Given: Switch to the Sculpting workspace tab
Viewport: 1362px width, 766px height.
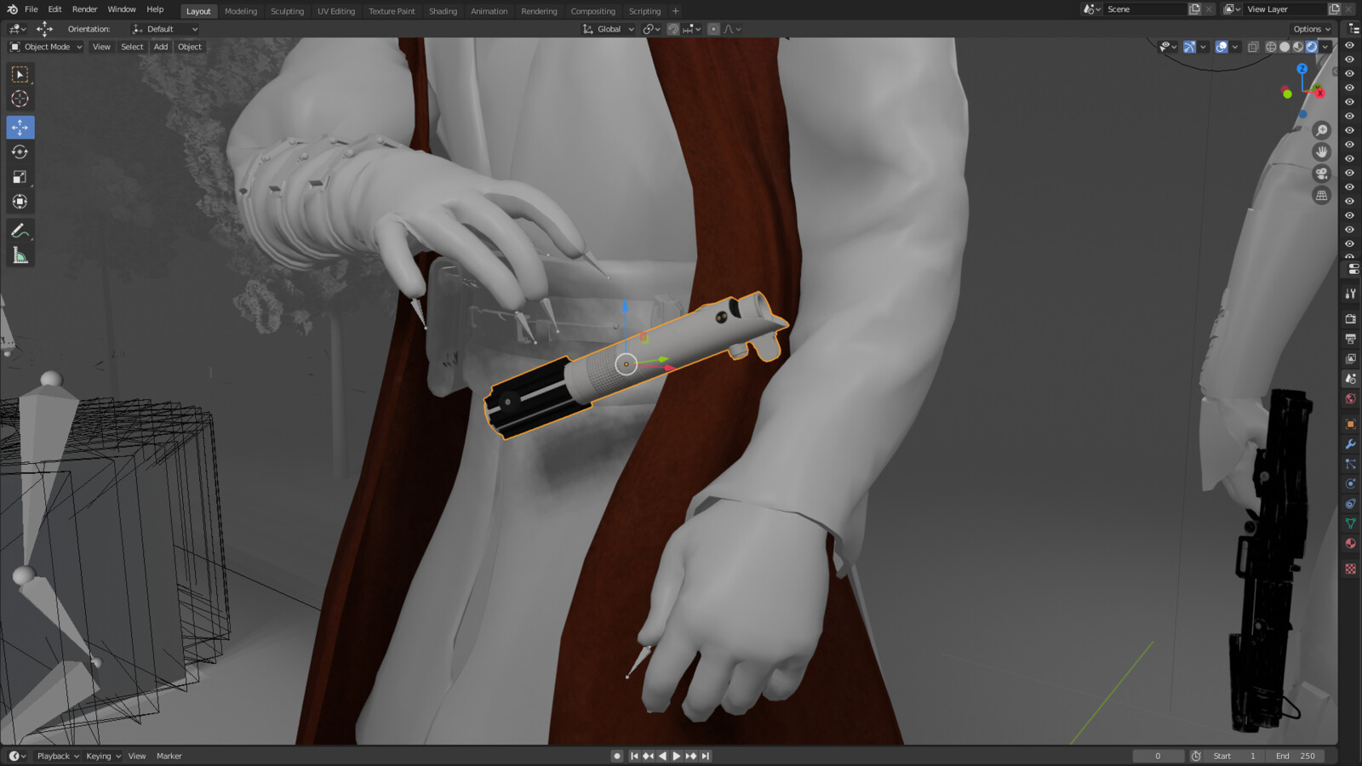Looking at the screenshot, I should (287, 11).
